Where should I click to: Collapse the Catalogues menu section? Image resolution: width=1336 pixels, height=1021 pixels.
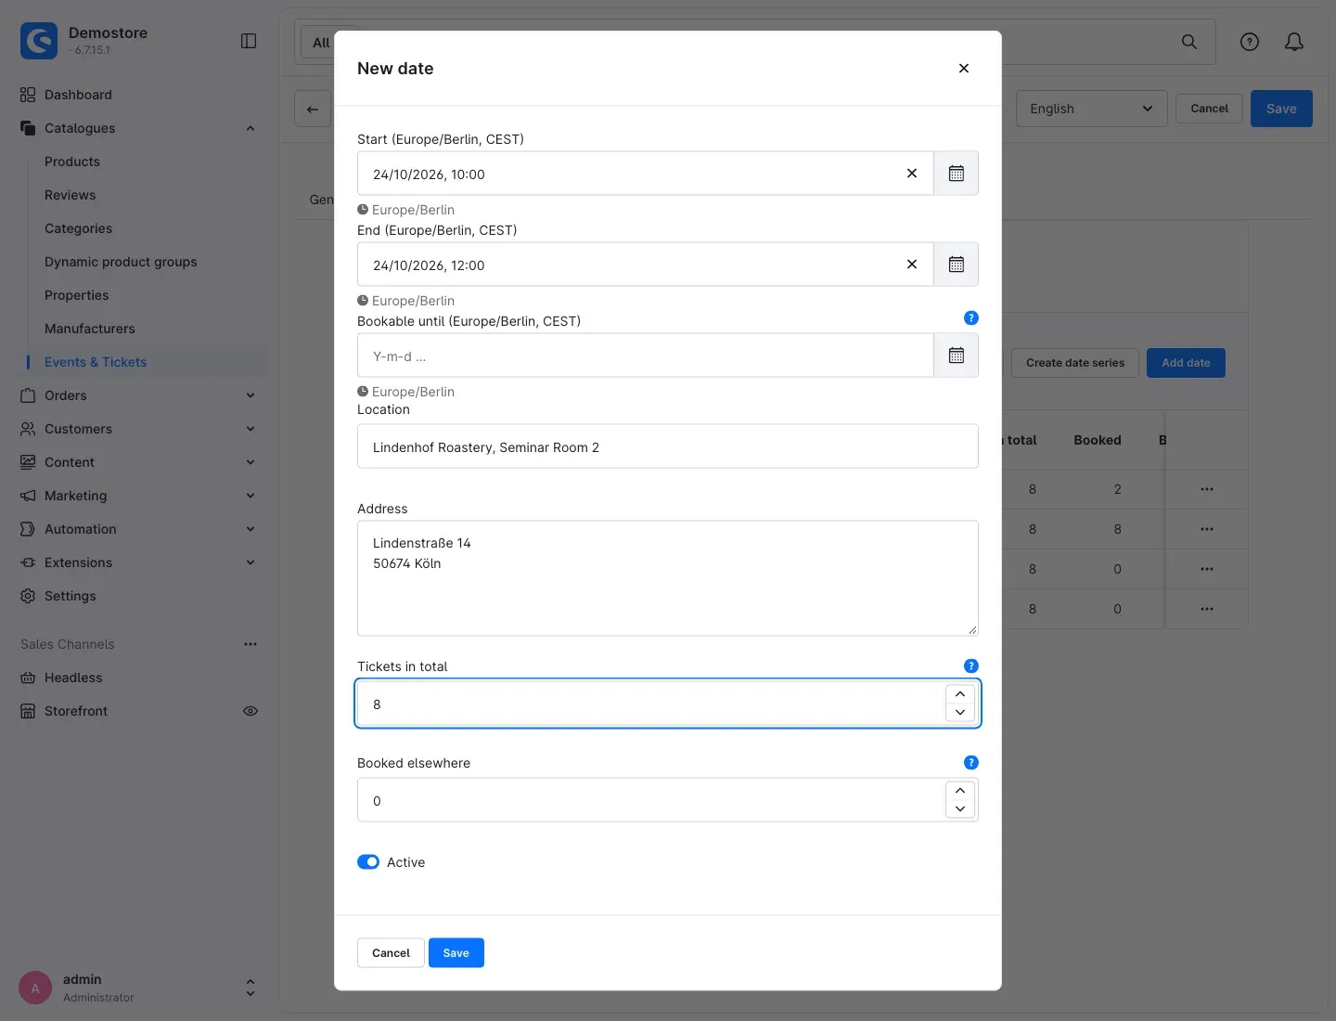pyautogui.click(x=250, y=128)
